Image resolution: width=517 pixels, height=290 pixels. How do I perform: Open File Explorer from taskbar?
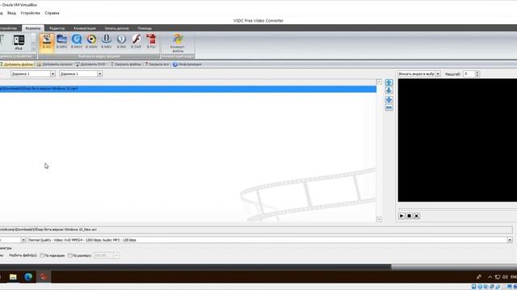(13, 277)
